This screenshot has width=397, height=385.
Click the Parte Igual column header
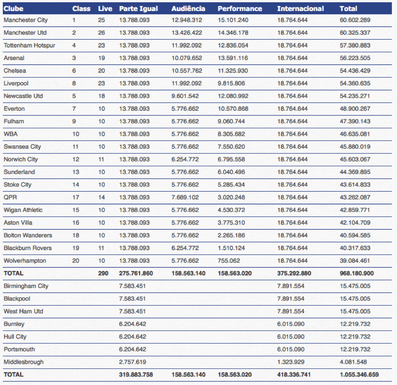coord(138,8)
